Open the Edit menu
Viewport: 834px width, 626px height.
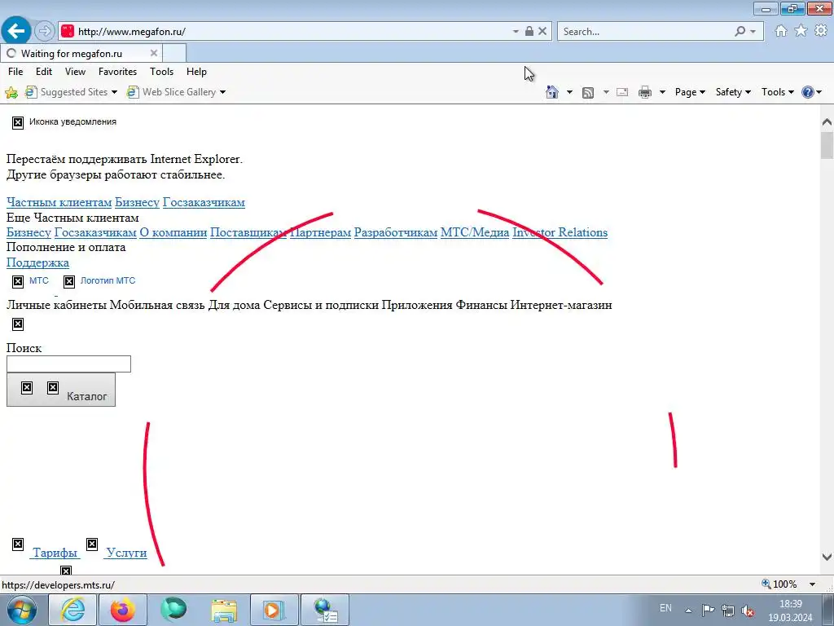click(44, 72)
